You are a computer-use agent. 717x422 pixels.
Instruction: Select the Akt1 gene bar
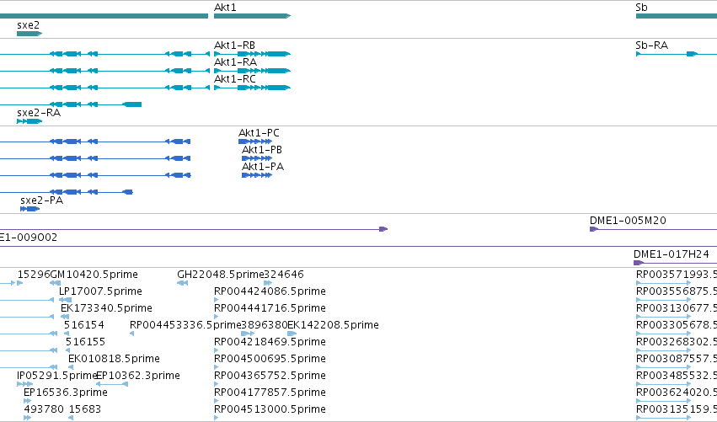[x=252, y=16]
